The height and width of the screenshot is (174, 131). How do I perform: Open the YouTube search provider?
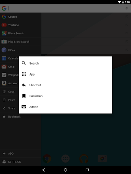click(20, 25)
